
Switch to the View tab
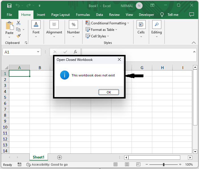129,15
